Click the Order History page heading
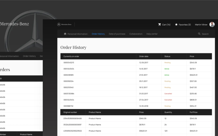 [73, 47]
